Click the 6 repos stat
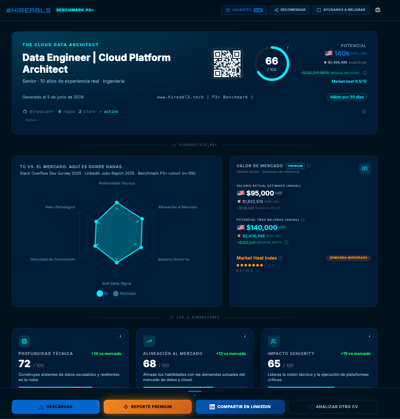Screen dimensions: 400x419 click(67, 112)
